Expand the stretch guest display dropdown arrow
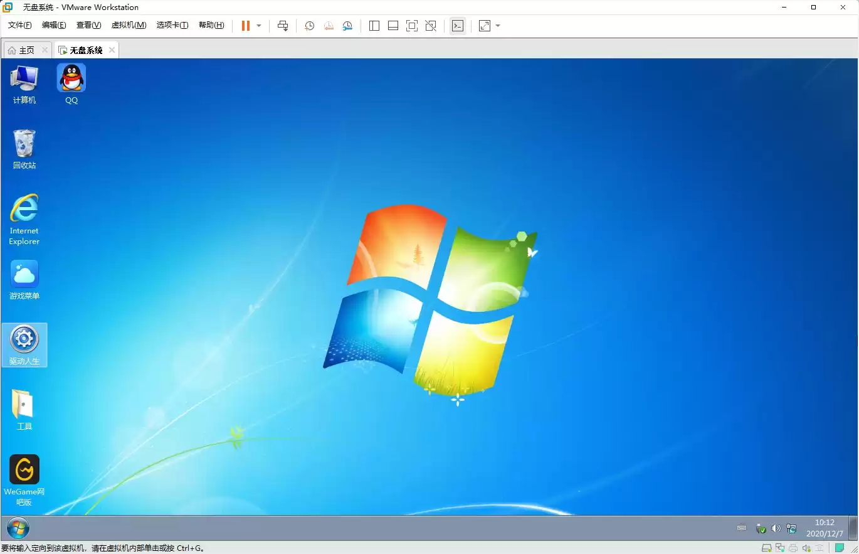Screen dimensions: 859x554 point(498,26)
